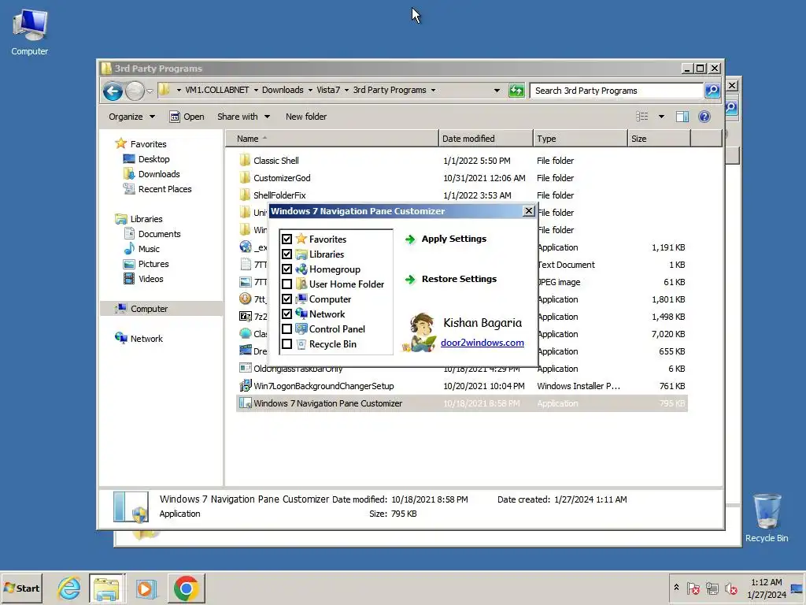Viewport: 806px width, 605px height.
Task: Sort by the Name column header
Action: [x=332, y=139]
